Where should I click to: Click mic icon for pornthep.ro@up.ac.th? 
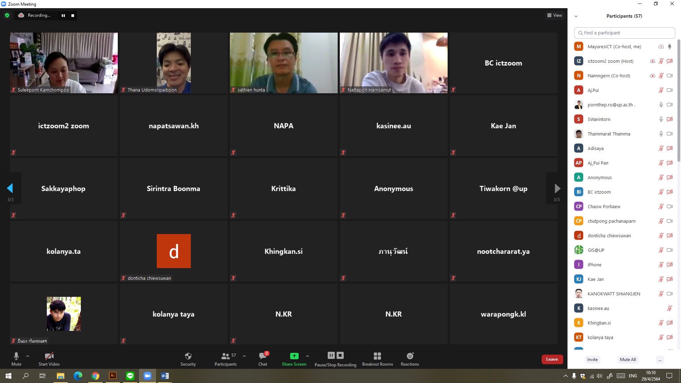pos(661,105)
